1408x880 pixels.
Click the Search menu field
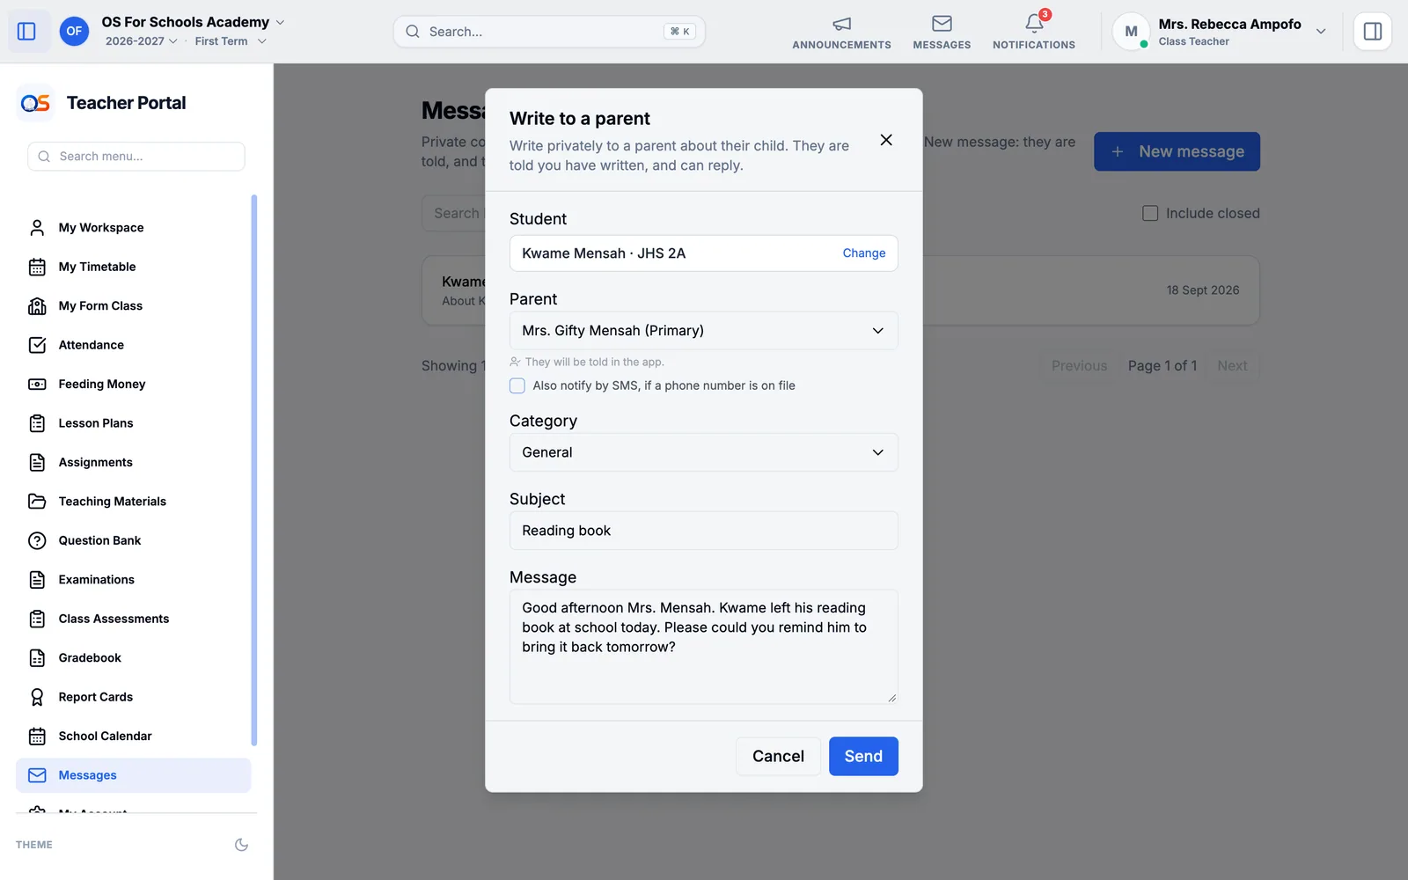(136, 157)
